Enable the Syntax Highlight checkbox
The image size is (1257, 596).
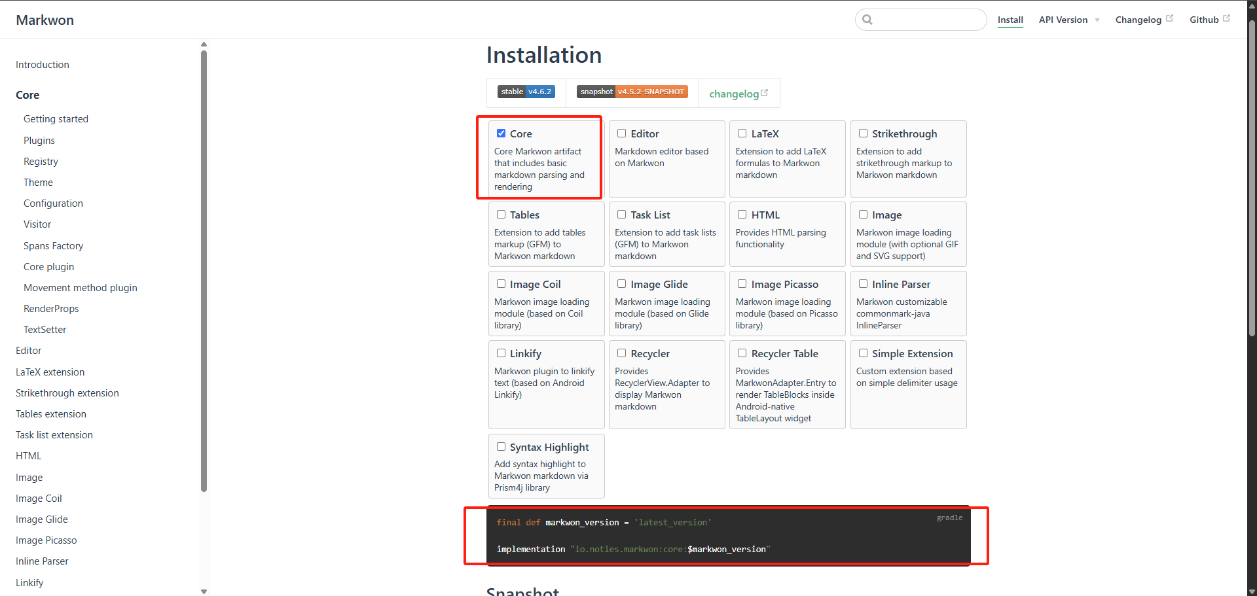click(x=501, y=446)
